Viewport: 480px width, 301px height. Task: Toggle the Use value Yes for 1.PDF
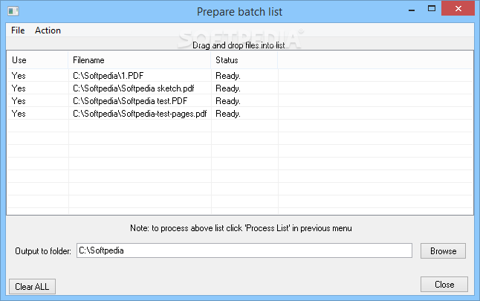pos(19,76)
